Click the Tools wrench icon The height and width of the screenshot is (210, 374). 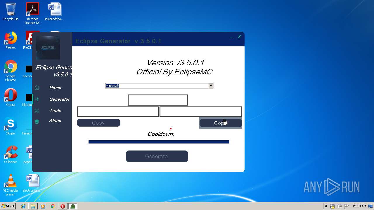click(37, 111)
